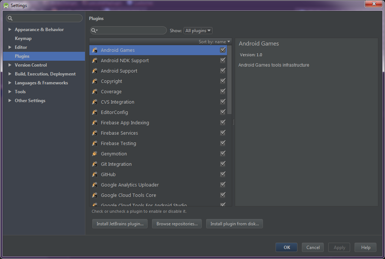Select the EditorConfig plugin row
385x259 pixels.
pyautogui.click(x=158, y=112)
